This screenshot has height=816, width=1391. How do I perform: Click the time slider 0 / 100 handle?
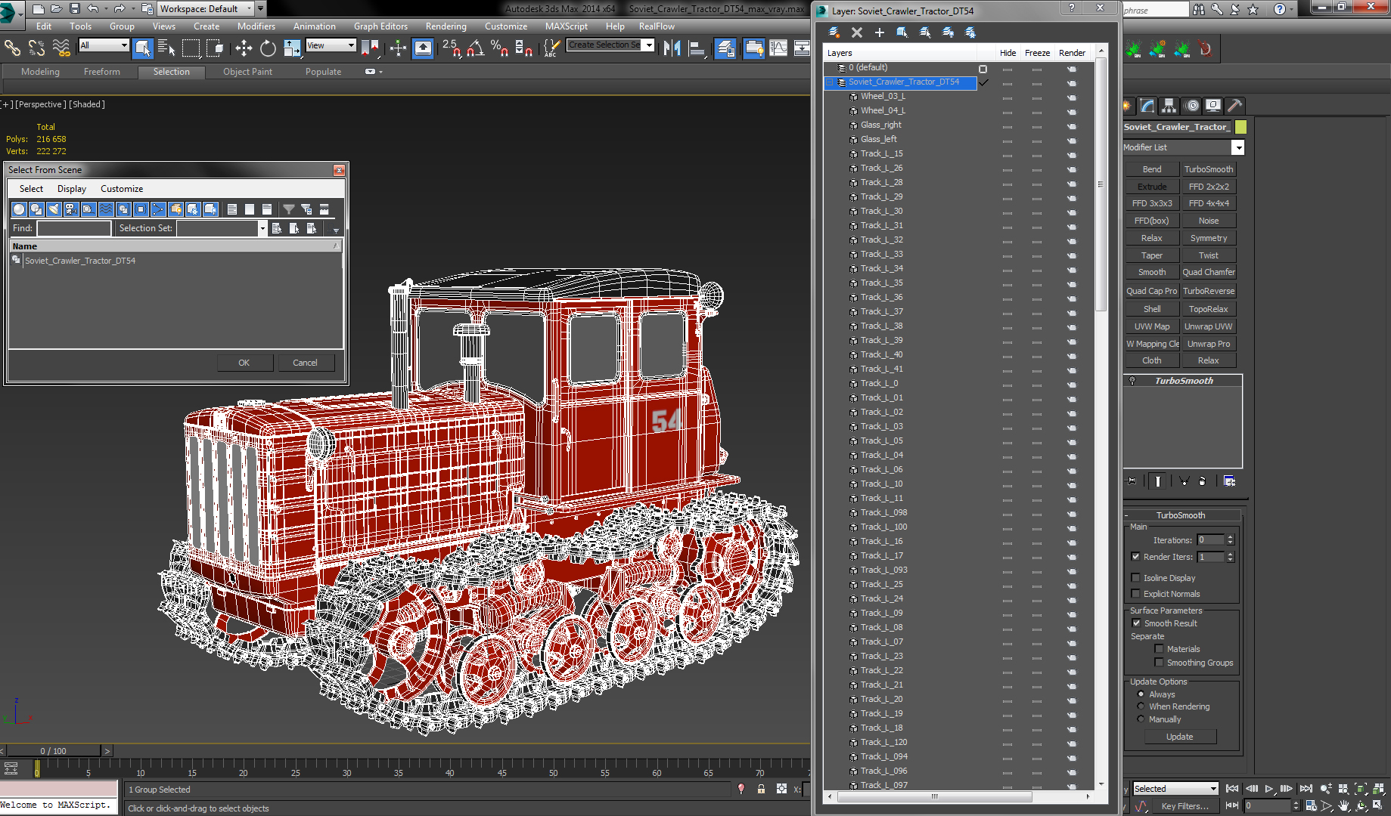click(x=53, y=750)
